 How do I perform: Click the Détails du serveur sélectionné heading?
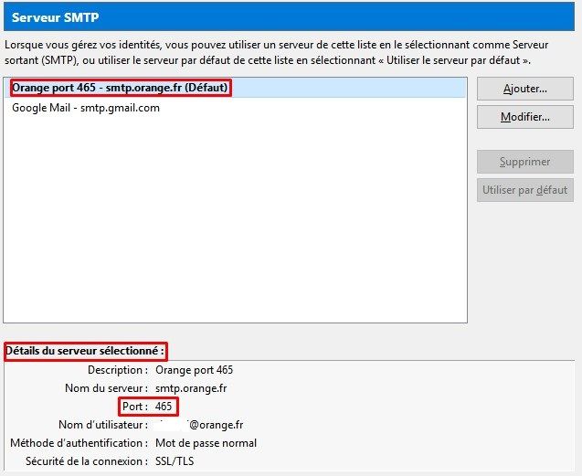pyautogui.click(x=86, y=351)
